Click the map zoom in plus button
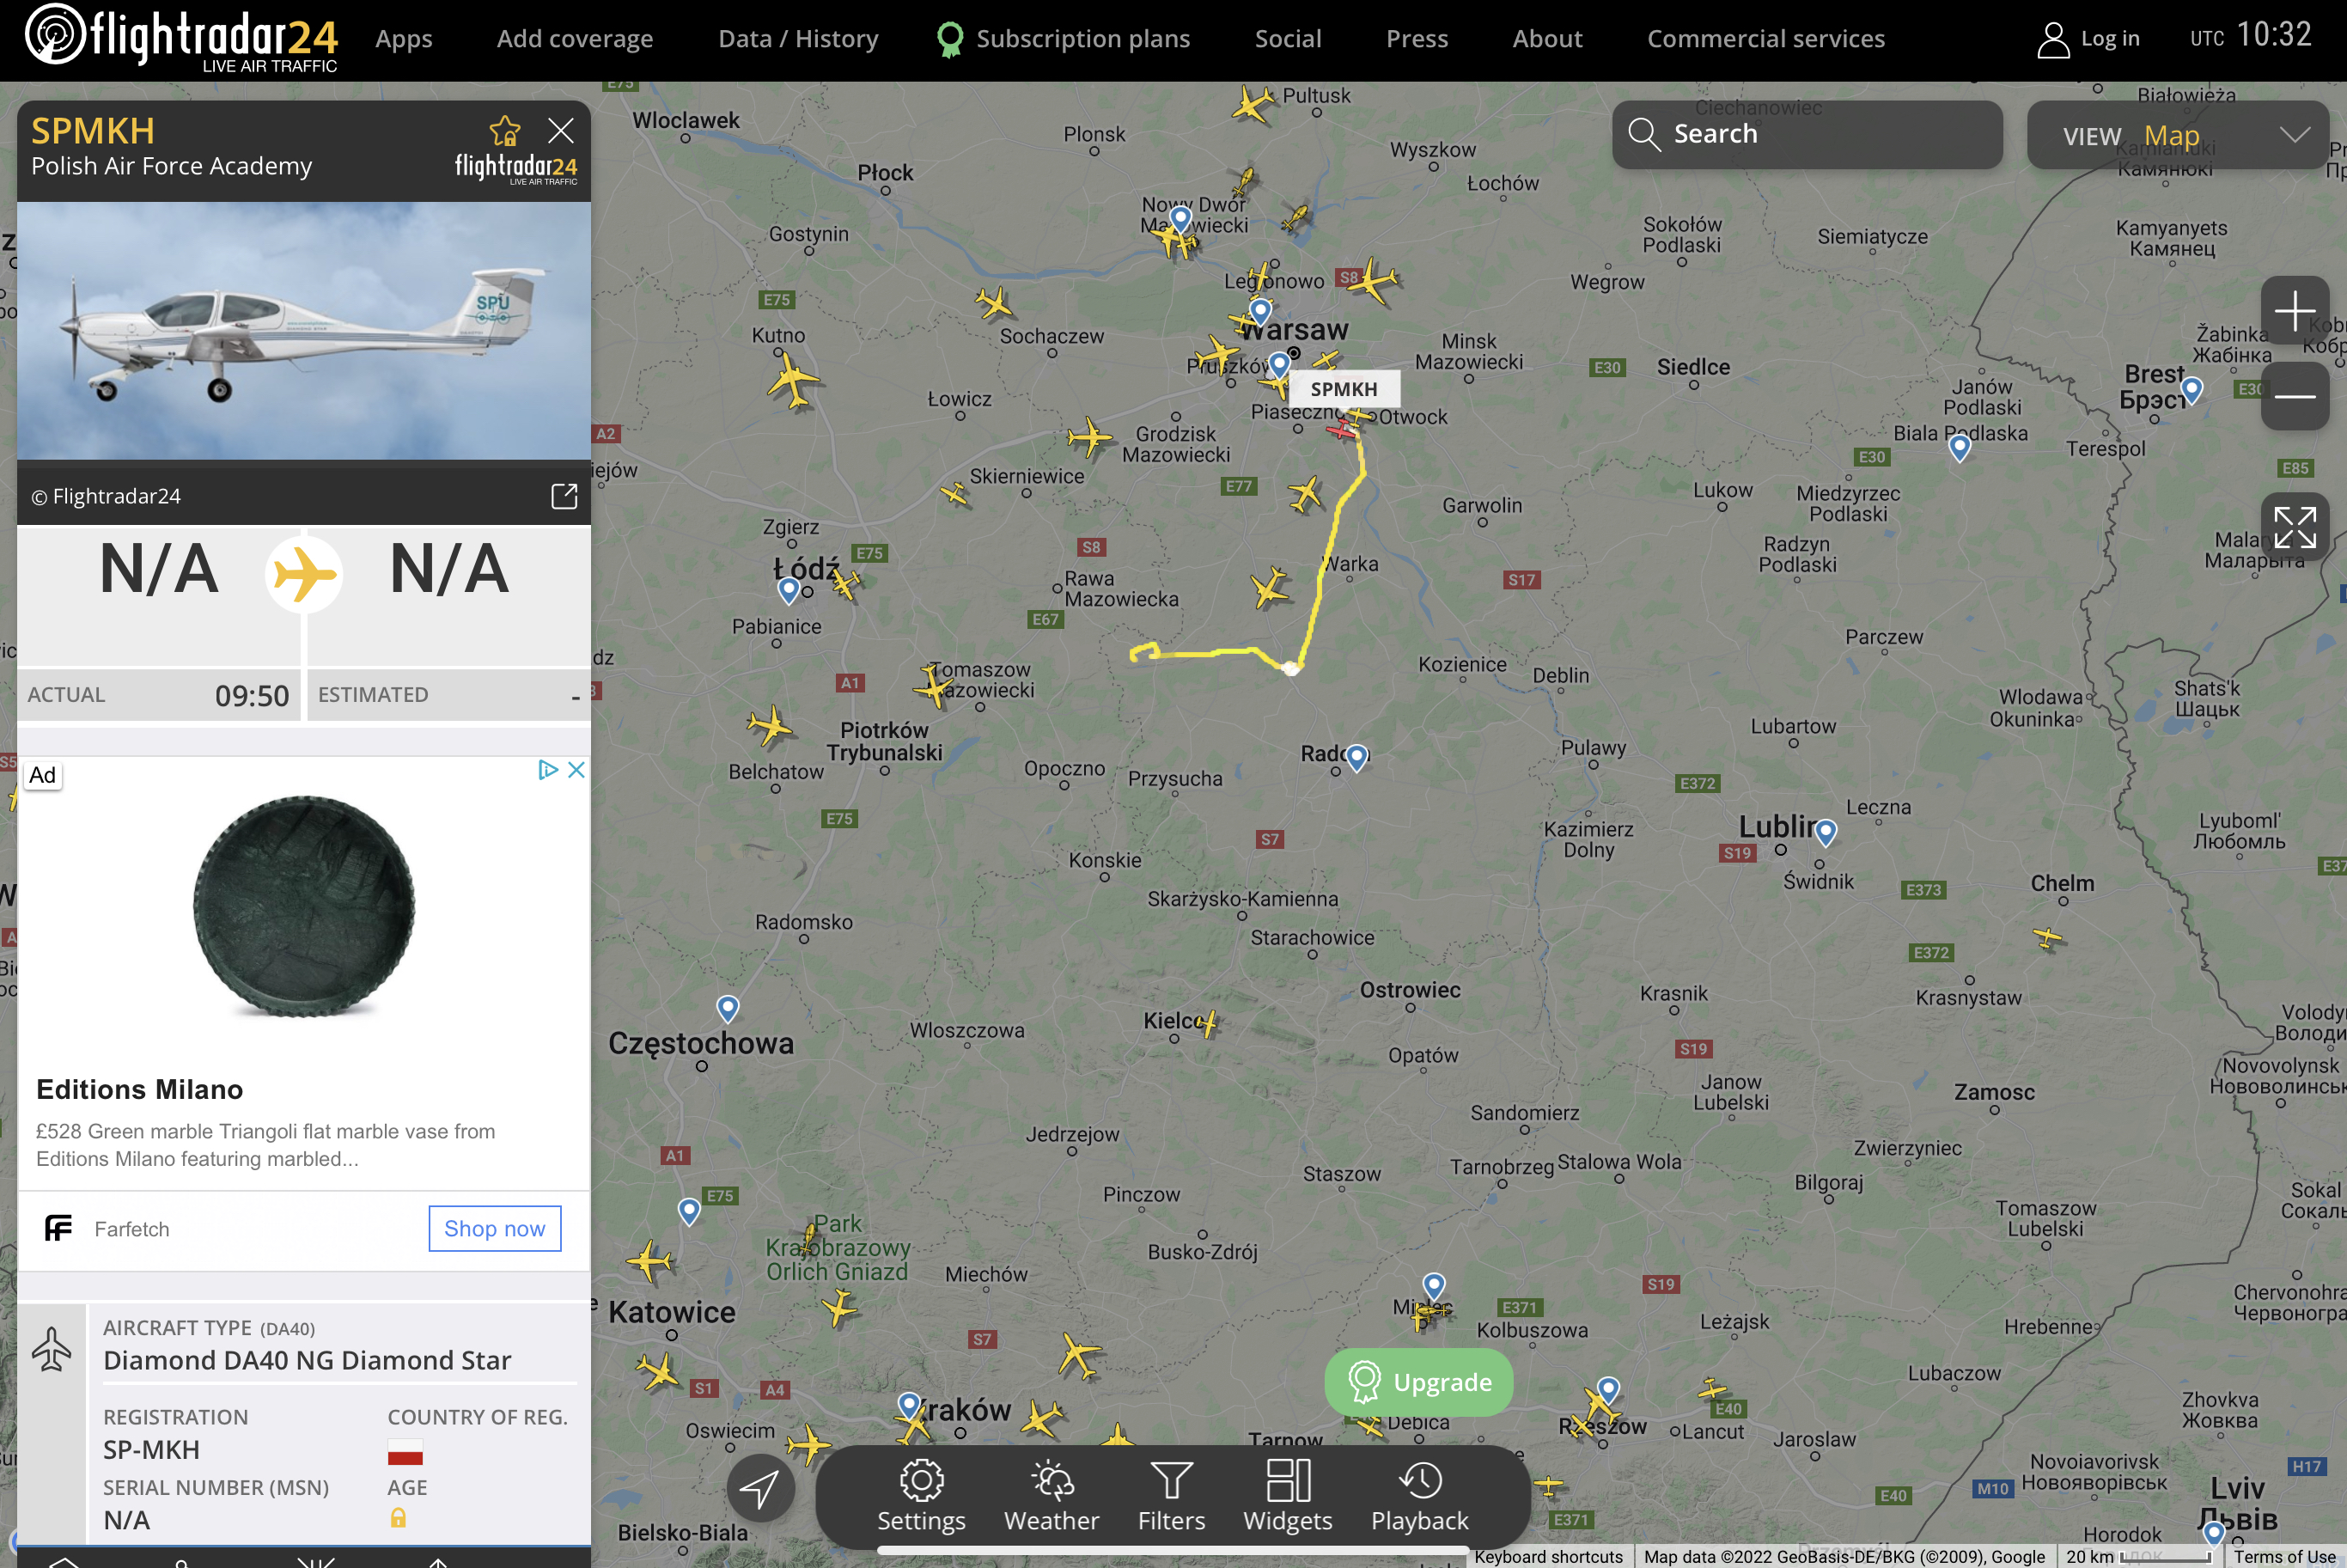The image size is (2347, 1568). click(2295, 311)
